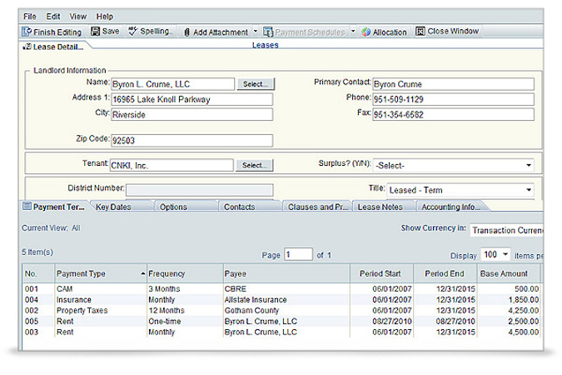Click the Allocation toolbar button label
Screen dimensions: 562x375
pos(390,32)
